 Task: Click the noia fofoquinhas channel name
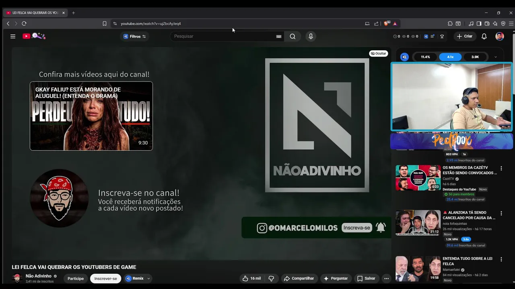tap(455, 224)
